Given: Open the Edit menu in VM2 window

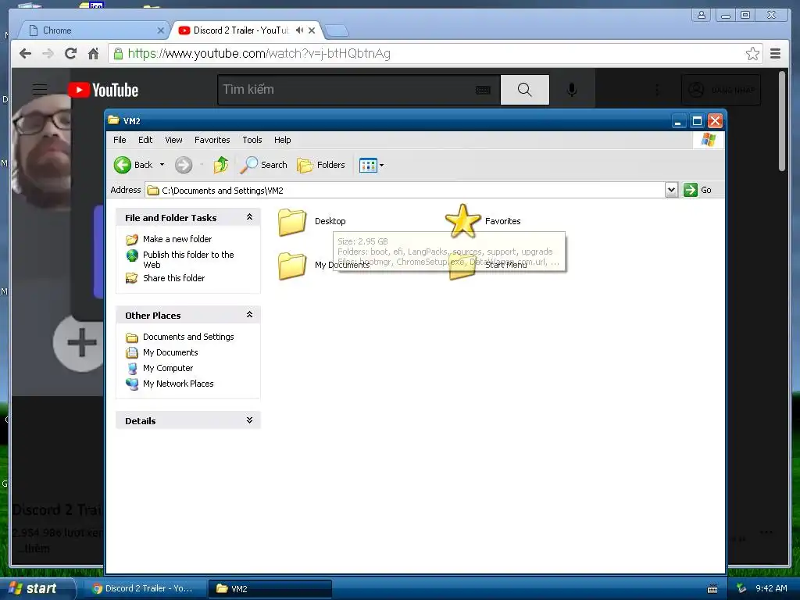Looking at the screenshot, I should coord(145,140).
